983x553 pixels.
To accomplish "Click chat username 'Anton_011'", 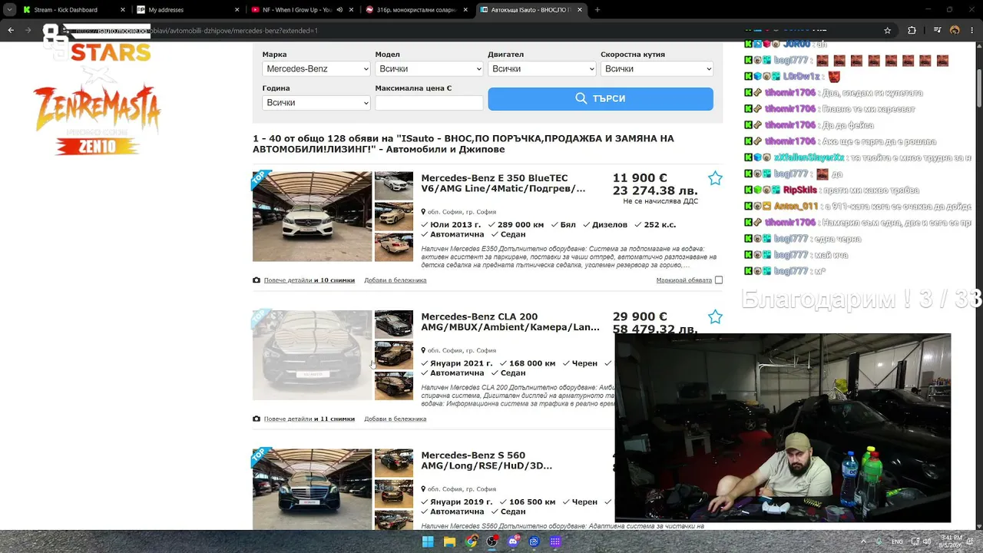I will tap(796, 207).
